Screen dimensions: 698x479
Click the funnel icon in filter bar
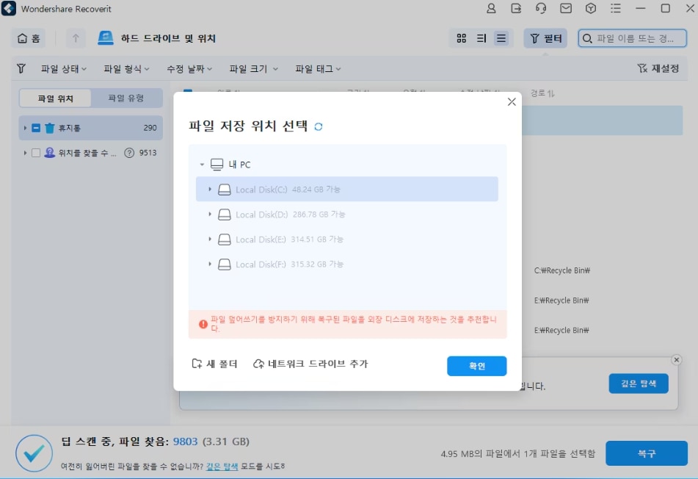(x=21, y=68)
